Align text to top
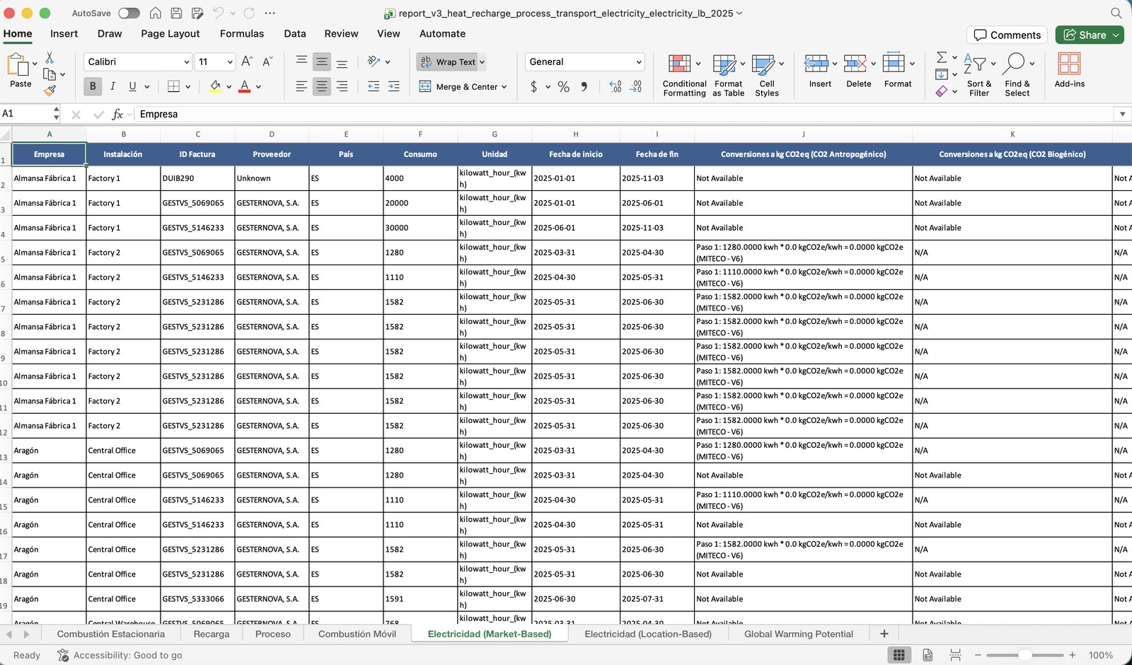Viewport: 1132px width, 665px height. click(x=301, y=62)
